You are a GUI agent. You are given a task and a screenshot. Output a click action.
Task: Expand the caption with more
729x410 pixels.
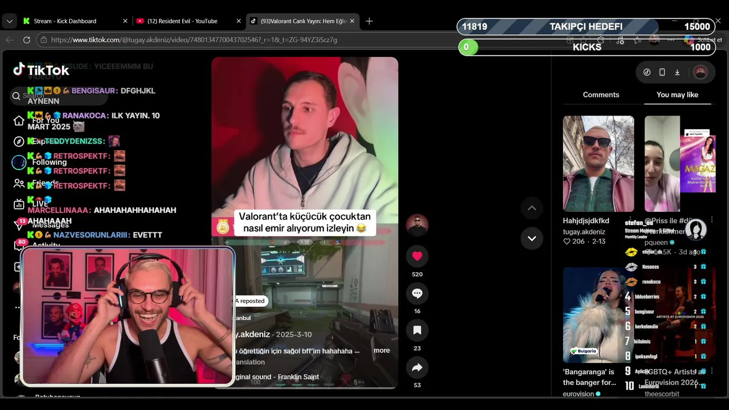(382, 350)
